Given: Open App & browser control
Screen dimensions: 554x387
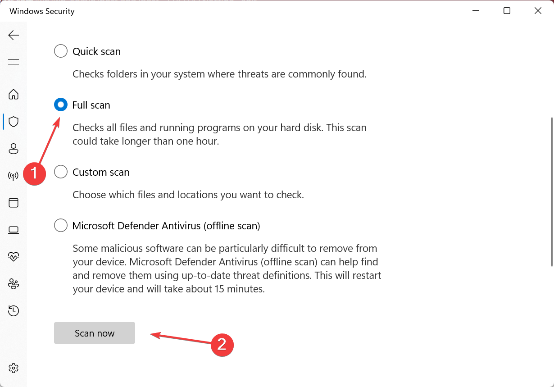Looking at the screenshot, I should pyautogui.click(x=14, y=203).
